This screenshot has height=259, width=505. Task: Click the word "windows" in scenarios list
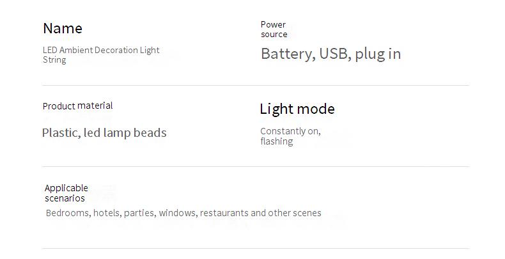[178, 213]
